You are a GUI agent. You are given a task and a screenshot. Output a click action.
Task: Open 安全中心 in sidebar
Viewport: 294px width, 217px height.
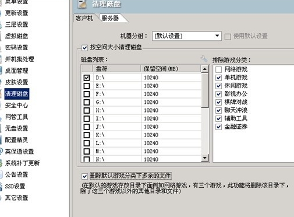coord(16,105)
